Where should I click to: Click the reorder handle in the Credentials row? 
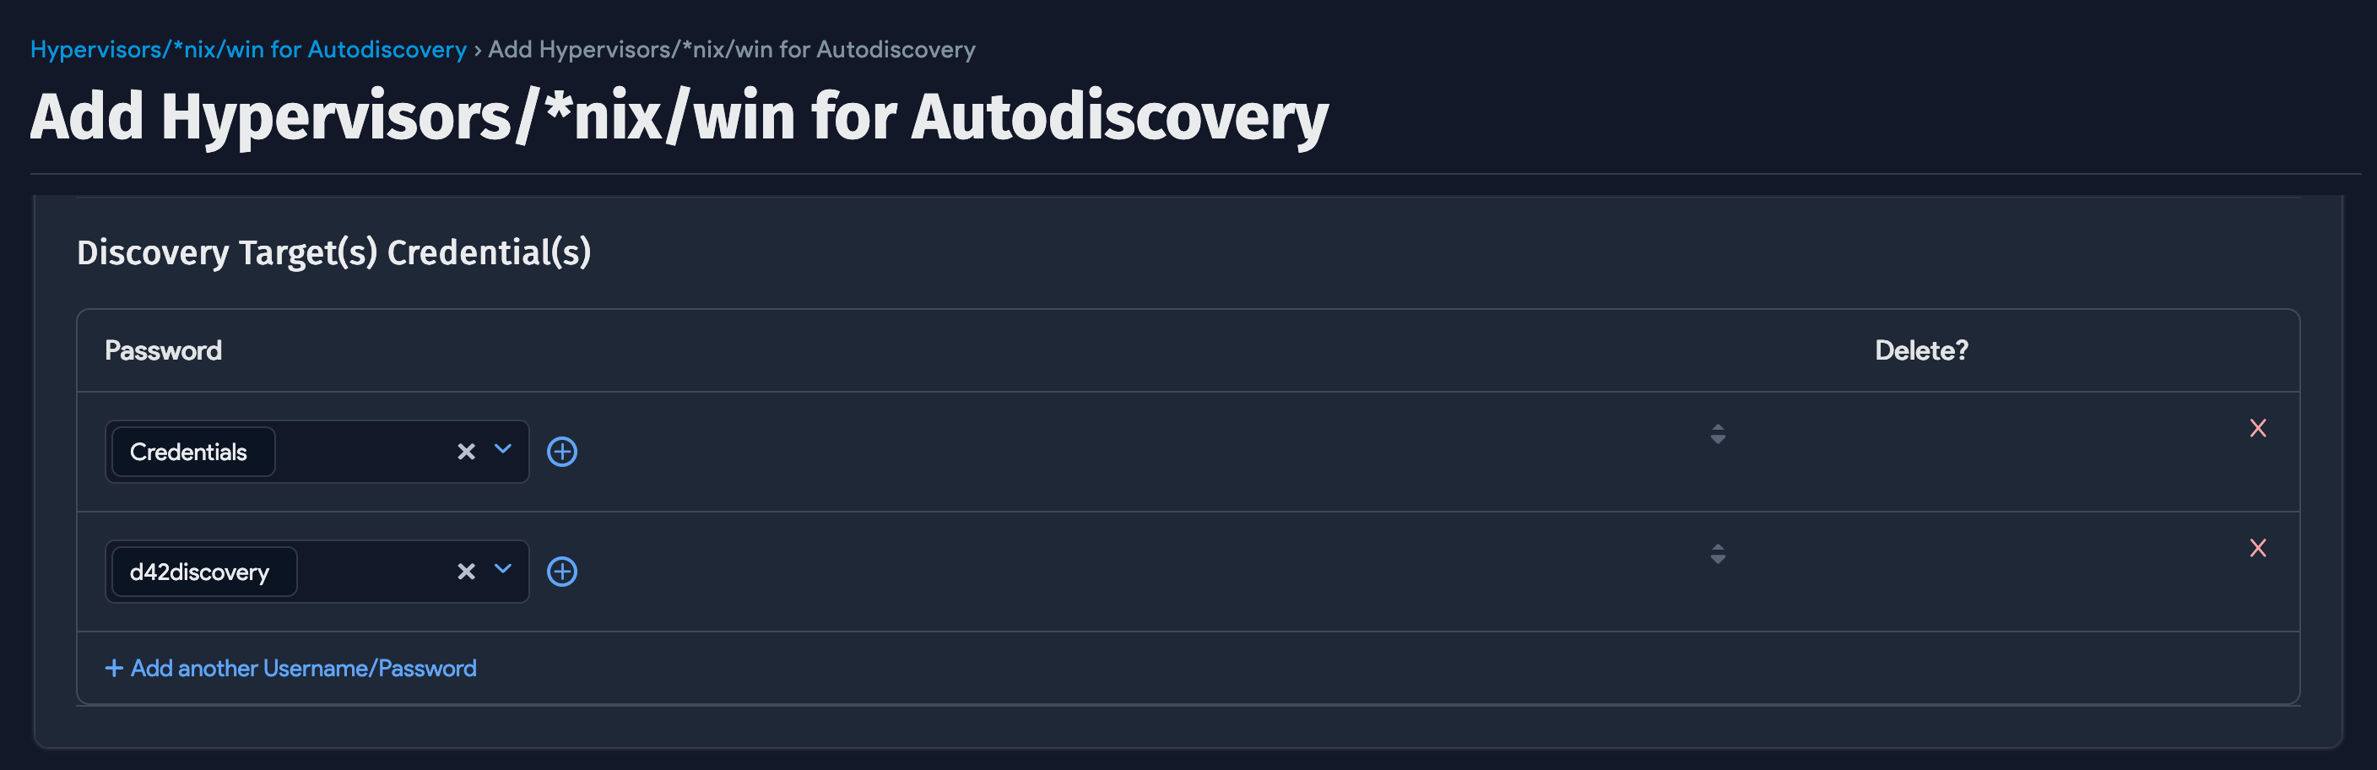pyautogui.click(x=1717, y=434)
